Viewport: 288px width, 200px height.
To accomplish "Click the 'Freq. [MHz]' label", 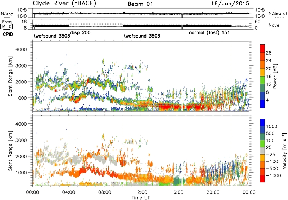I will (x=6, y=25).
